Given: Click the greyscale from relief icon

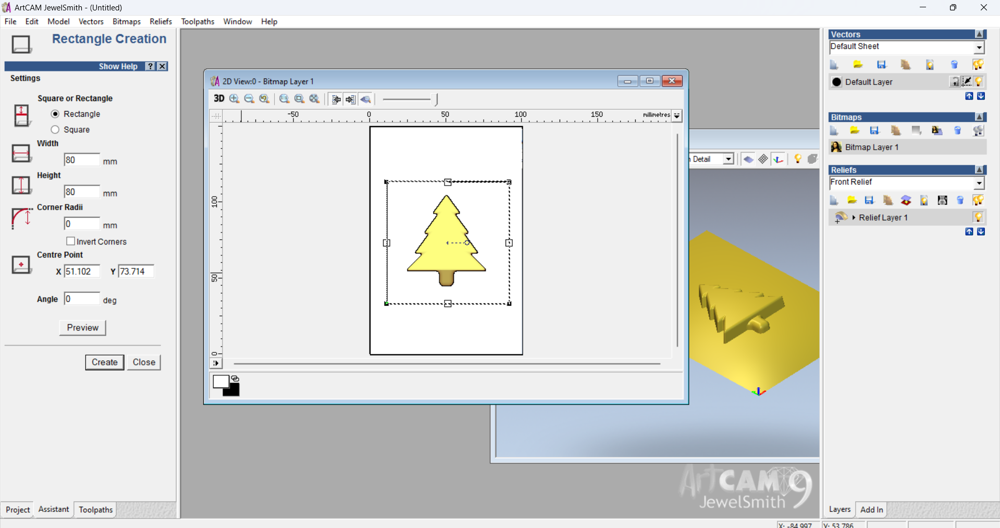Looking at the screenshot, I should click(x=942, y=200).
